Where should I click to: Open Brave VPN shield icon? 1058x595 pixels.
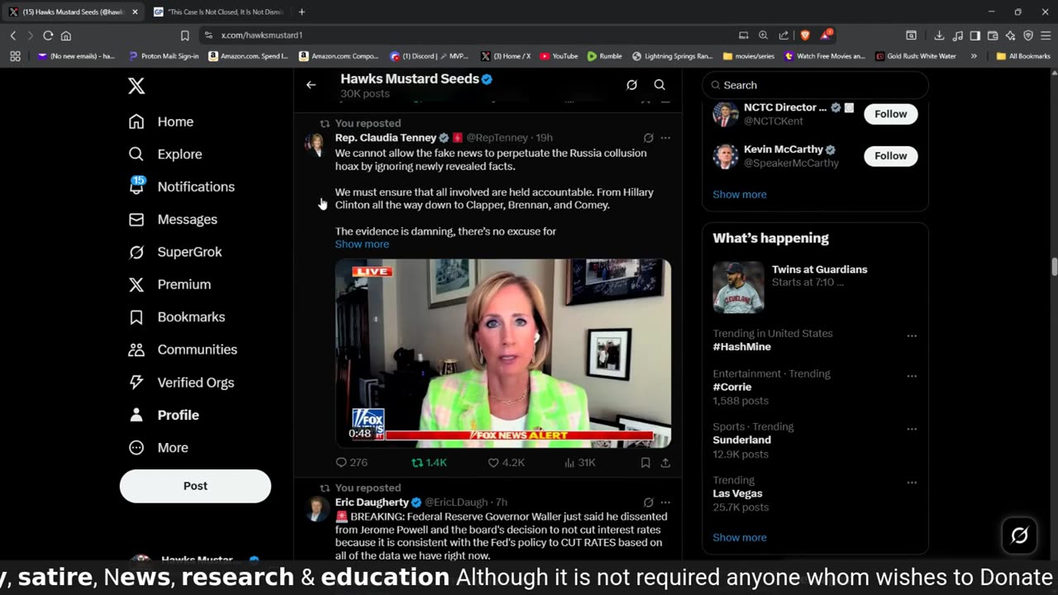1028,36
